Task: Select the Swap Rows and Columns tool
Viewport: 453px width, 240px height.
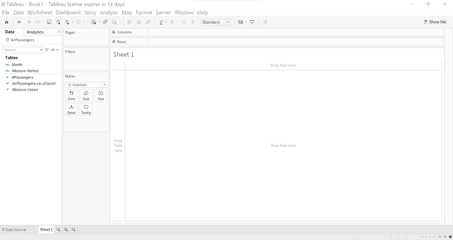Action: 129,22
